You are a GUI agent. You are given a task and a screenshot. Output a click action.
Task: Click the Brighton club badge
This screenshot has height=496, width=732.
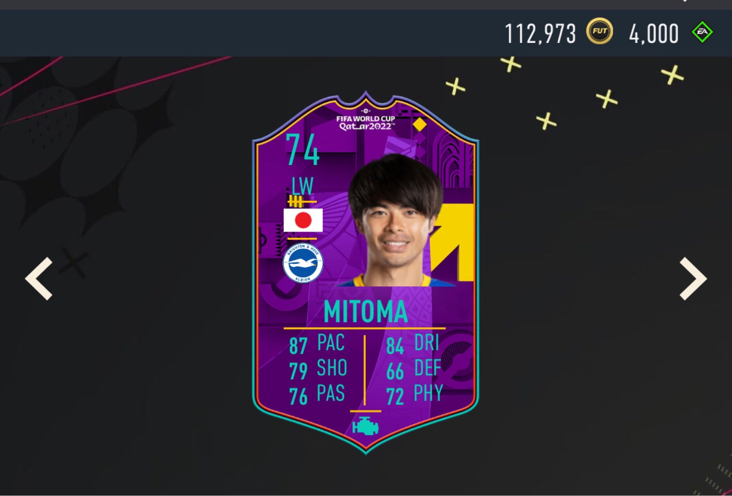303,263
